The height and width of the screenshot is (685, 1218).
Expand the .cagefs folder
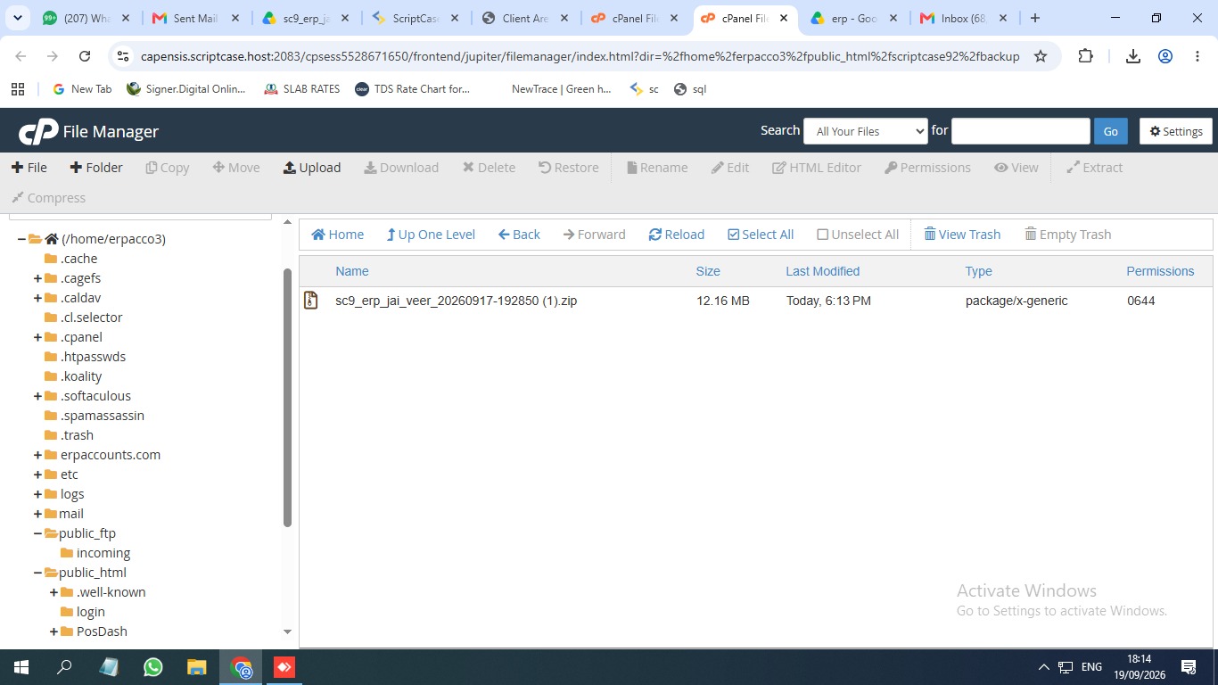coord(38,278)
